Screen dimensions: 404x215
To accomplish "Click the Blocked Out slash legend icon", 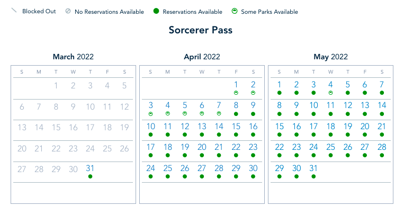I will (14, 11).
